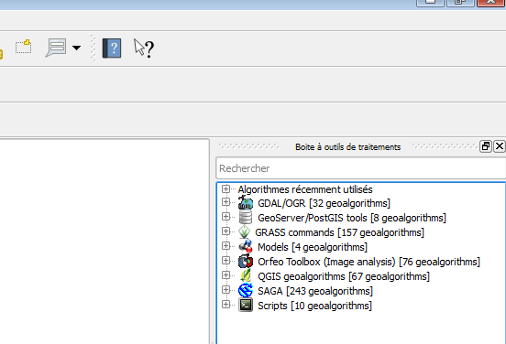506x344 pixels.
Task: Select the new bookmark dotted rectangle icon
Action: pos(23,47)
